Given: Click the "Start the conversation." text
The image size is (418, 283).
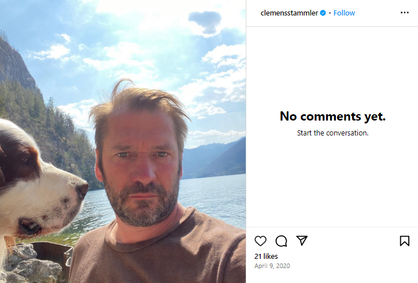Looking at the screenshot, I should 332,133.
